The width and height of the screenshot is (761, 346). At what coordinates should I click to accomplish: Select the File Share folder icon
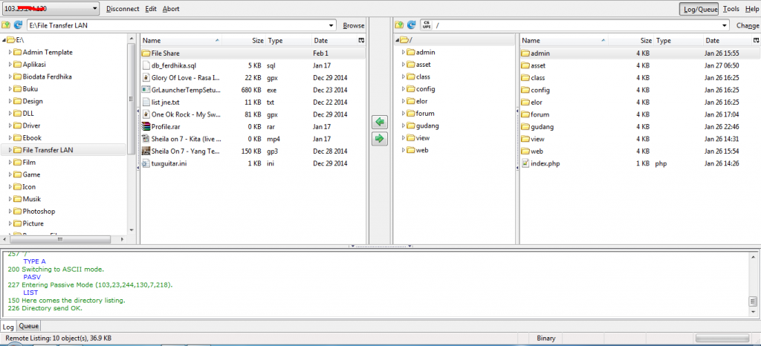pos(146,53)
